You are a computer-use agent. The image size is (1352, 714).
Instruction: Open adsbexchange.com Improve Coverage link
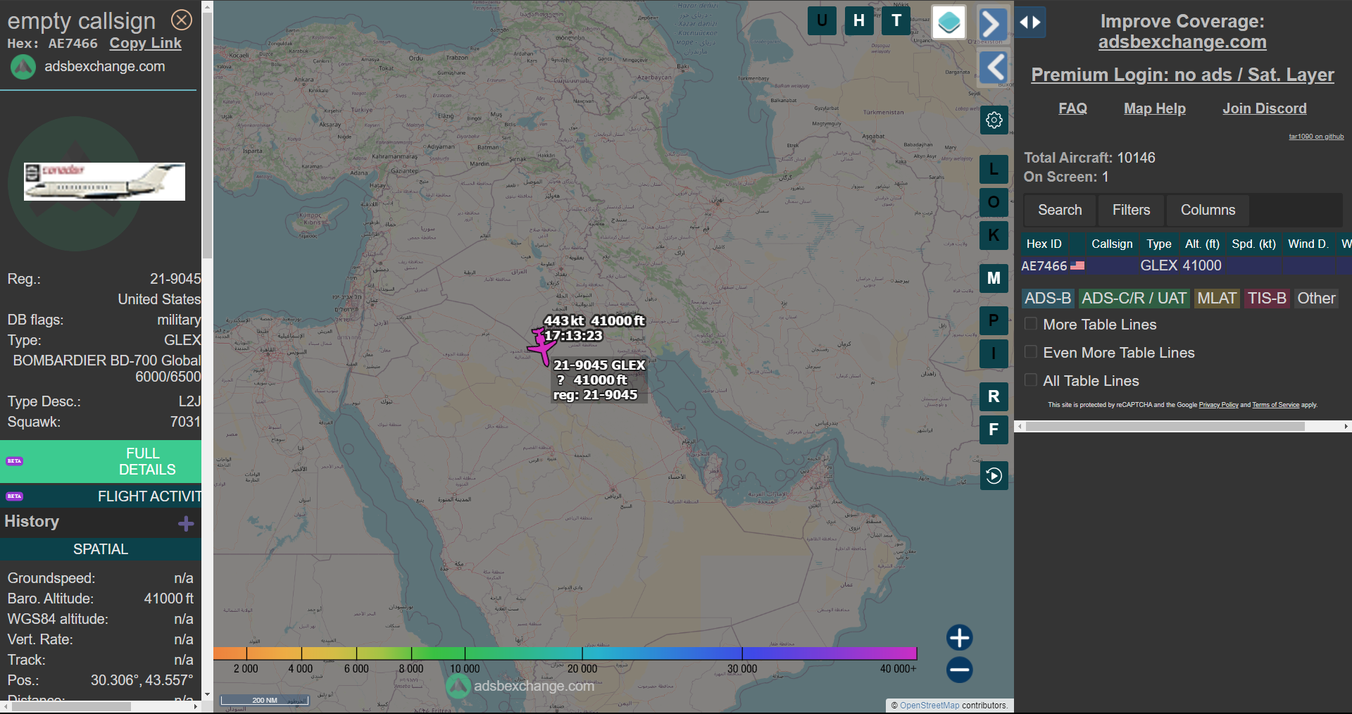(x=1182, y=42)
